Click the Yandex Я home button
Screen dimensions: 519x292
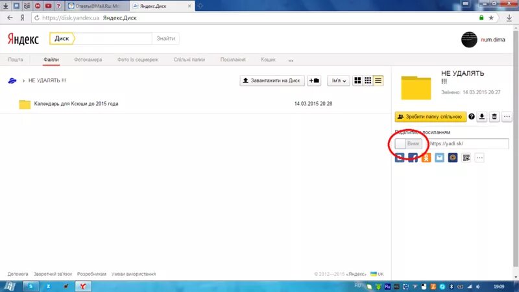(x=22, y=18)
